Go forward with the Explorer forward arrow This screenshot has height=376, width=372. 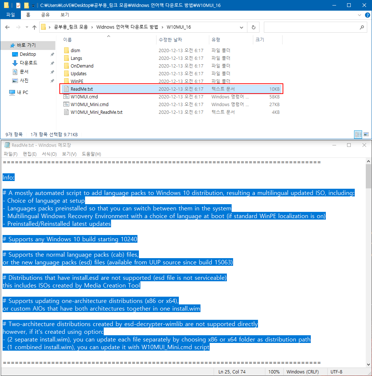coord(18,27)
